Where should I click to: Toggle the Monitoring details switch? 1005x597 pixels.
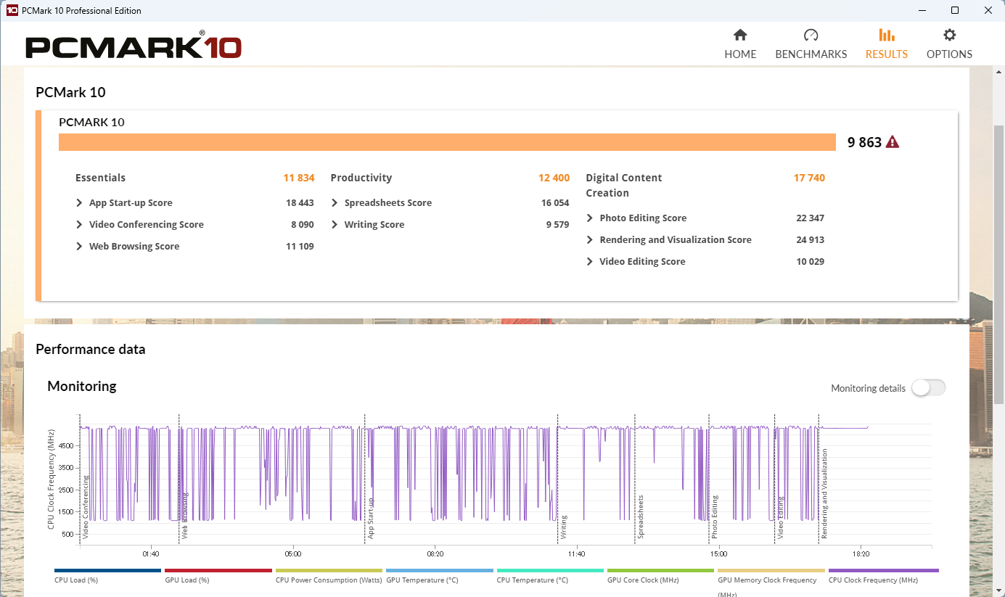point(928,388)
